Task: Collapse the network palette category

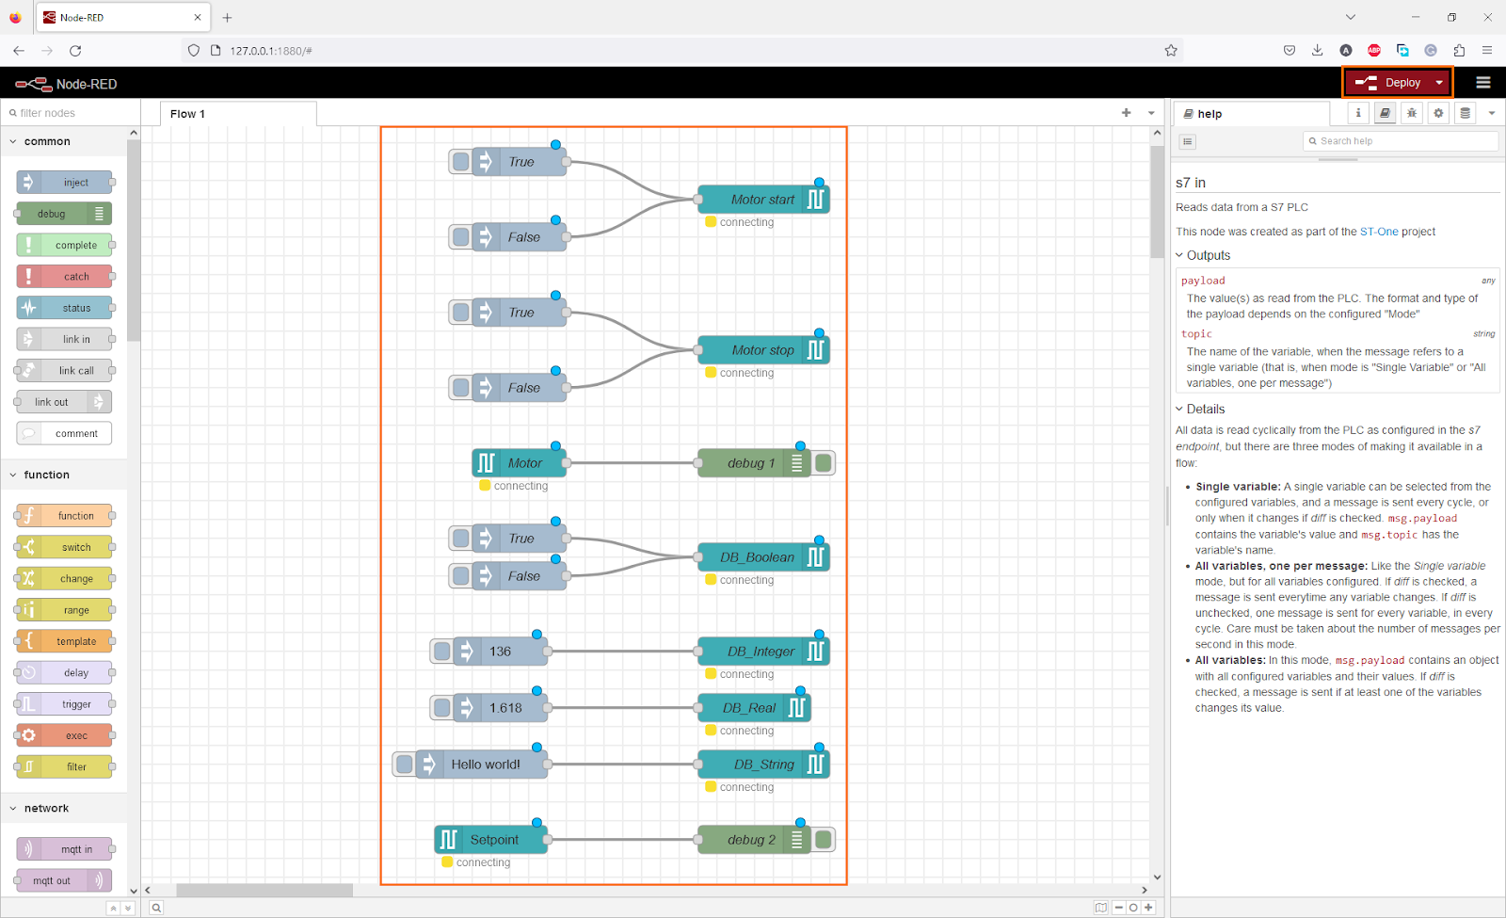Action: tap(64, 808)
